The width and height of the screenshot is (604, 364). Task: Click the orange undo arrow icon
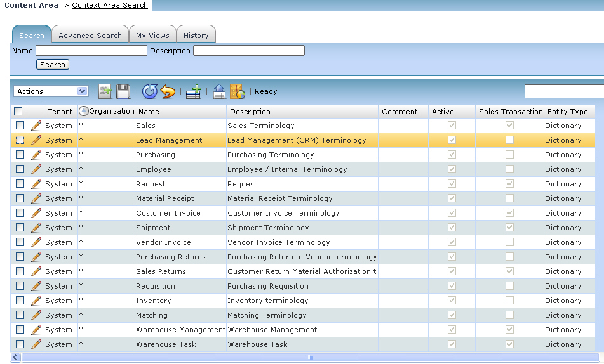[x=168, y=91]
